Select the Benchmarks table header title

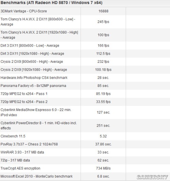tap(51, 2)
